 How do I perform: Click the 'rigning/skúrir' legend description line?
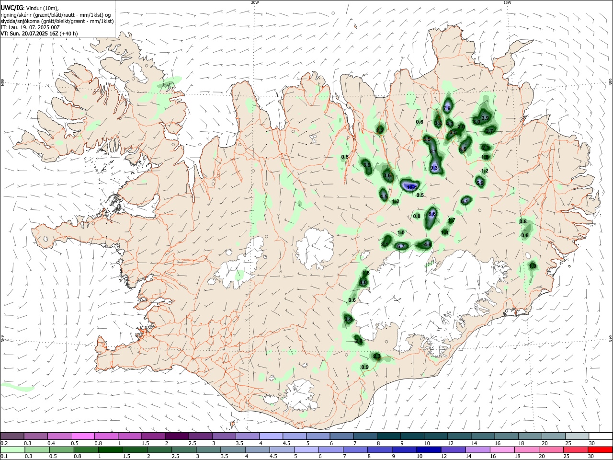pos(56,14)
